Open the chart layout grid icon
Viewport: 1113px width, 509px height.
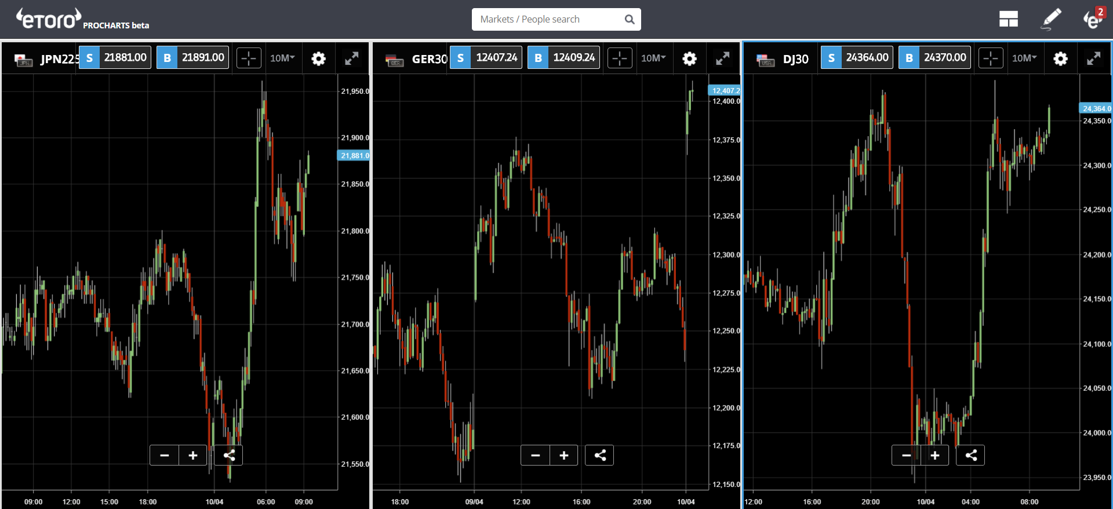click(1009, 19)
